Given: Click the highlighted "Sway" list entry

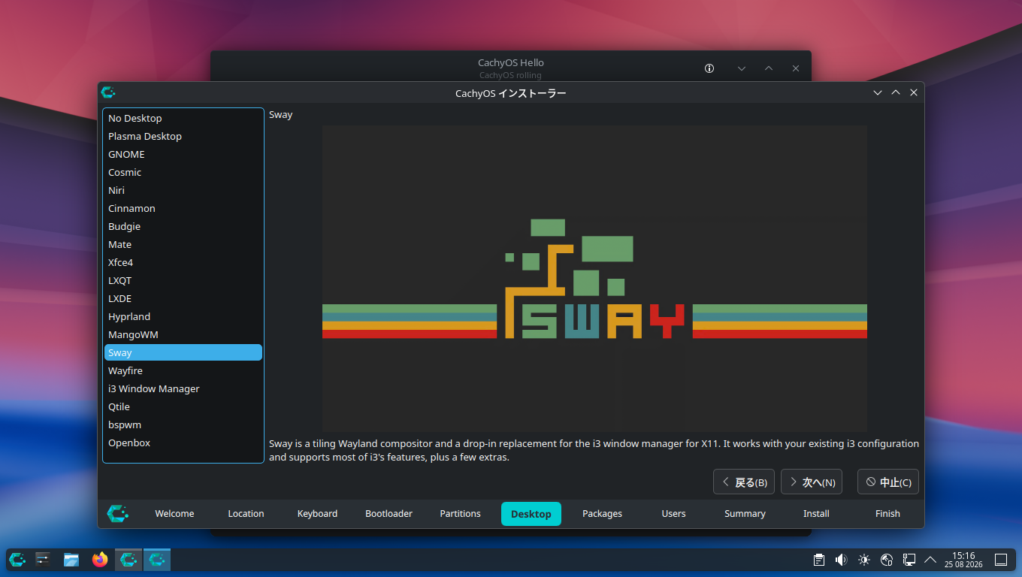Looking at the screenshot, I should (x=183, y=352).
